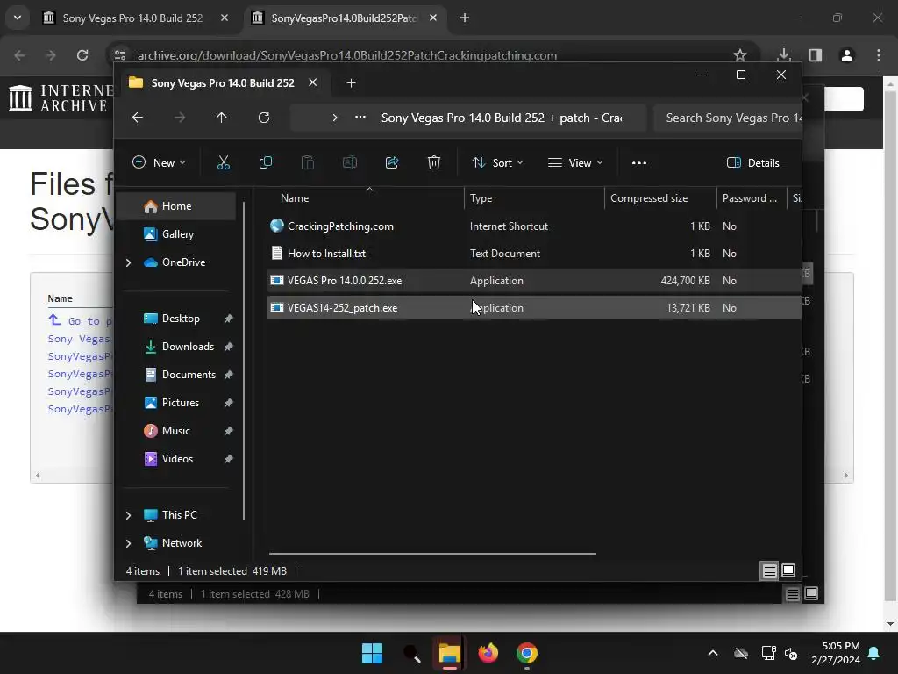The height and width of the screenshot is (674, 898).
Task: Go back in File Explorer
Action: tap(138, 118)
